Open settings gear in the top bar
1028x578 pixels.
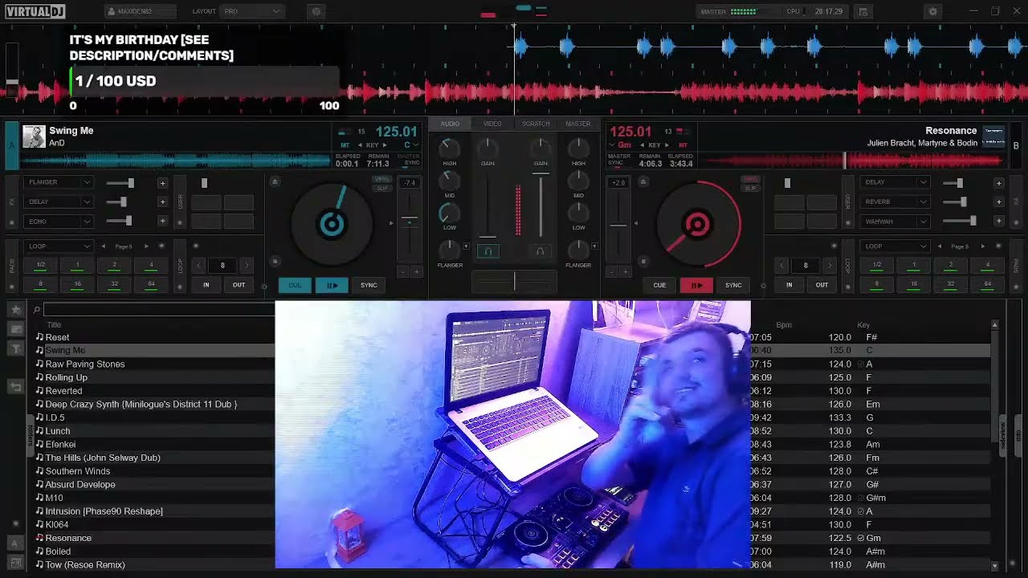(932, 11)
